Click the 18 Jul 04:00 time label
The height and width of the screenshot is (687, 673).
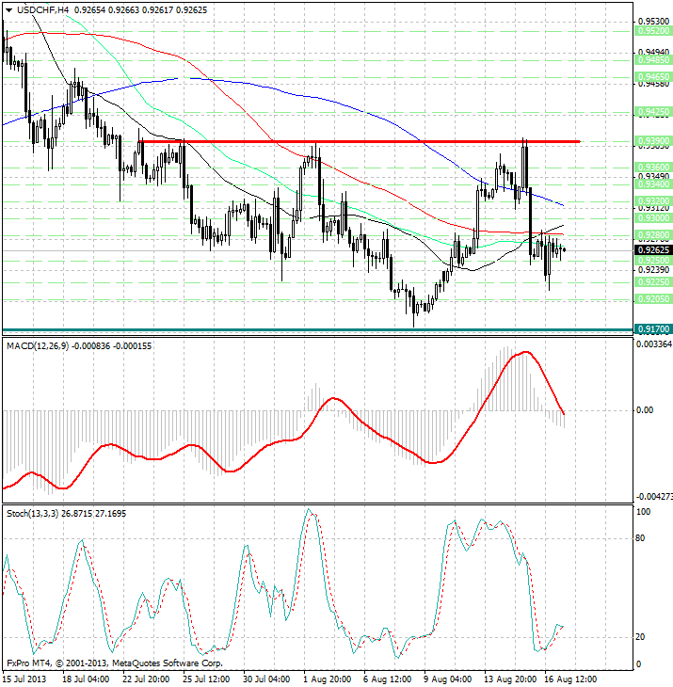(86, 679)
